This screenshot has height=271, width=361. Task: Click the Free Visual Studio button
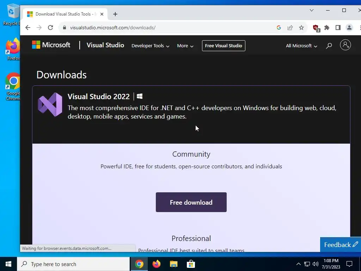click(x=224, y=46)
